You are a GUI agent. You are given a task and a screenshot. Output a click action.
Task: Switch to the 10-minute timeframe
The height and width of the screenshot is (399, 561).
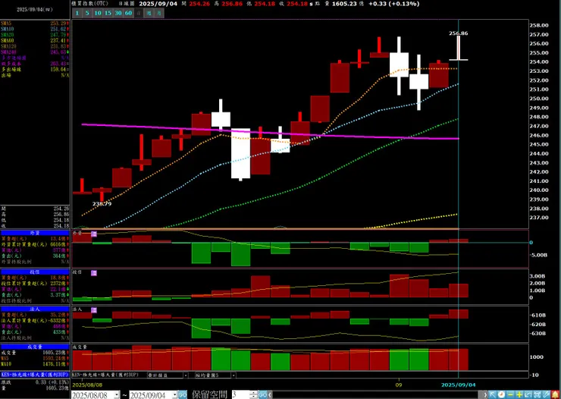point(97,13)
